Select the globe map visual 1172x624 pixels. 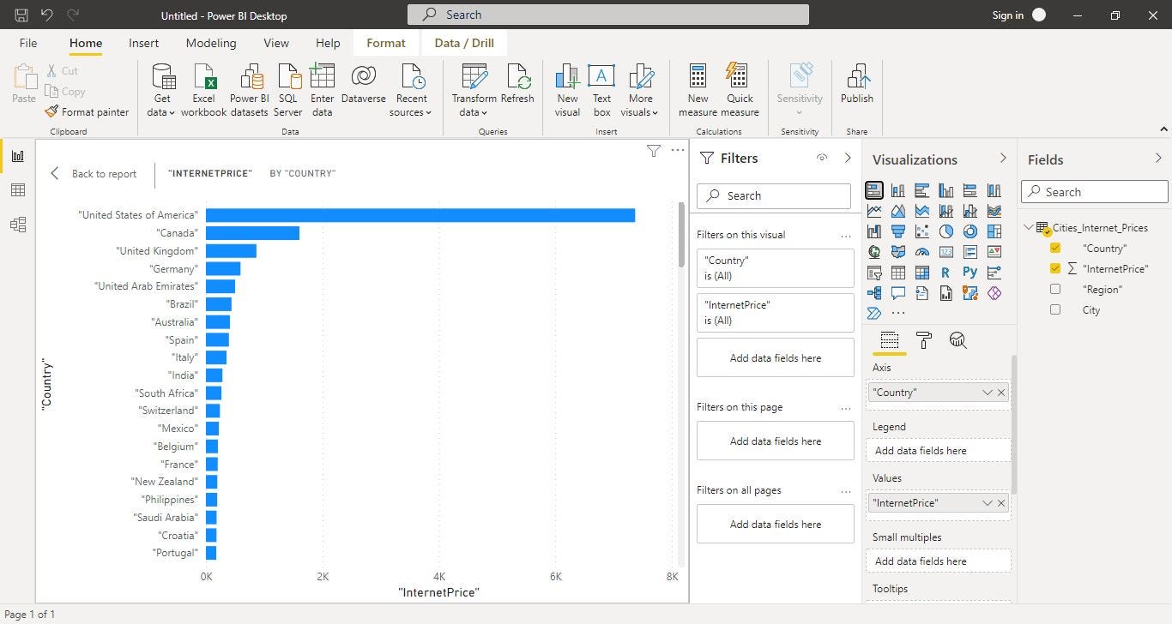(874, 252)
